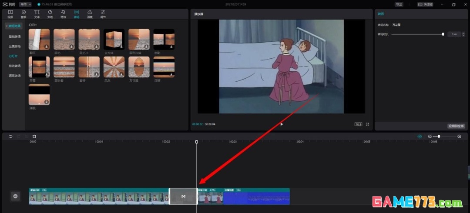The image size is (470, 213).
Task: Mute the main track audio
Action: coord(15,196)
